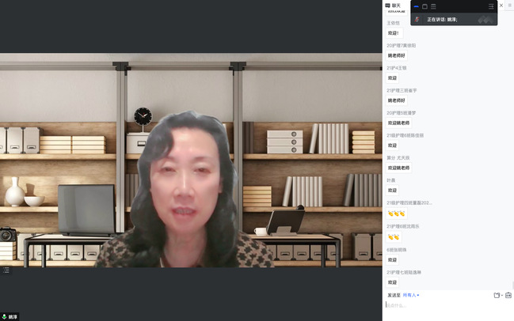Click the square window icon in speaker bar
Viewport: 514px width, 321px height.
(425, 6)
